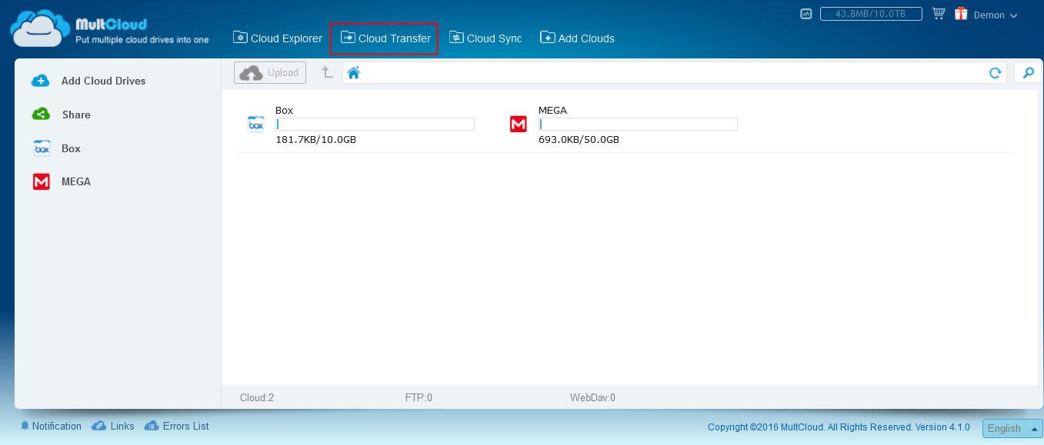Image resolution: width=1044 pixels, height=445 pixels.
Task: Click the FTP:0 status text
Action: point(419,398)
